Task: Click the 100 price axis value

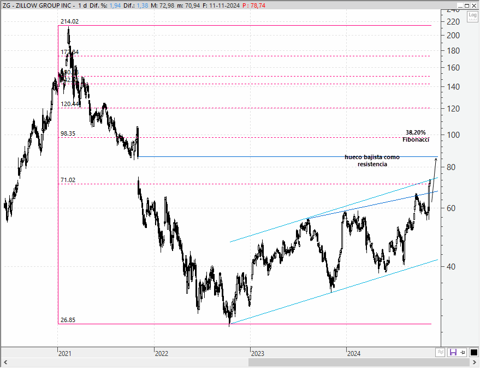Action: click(453, 135)
